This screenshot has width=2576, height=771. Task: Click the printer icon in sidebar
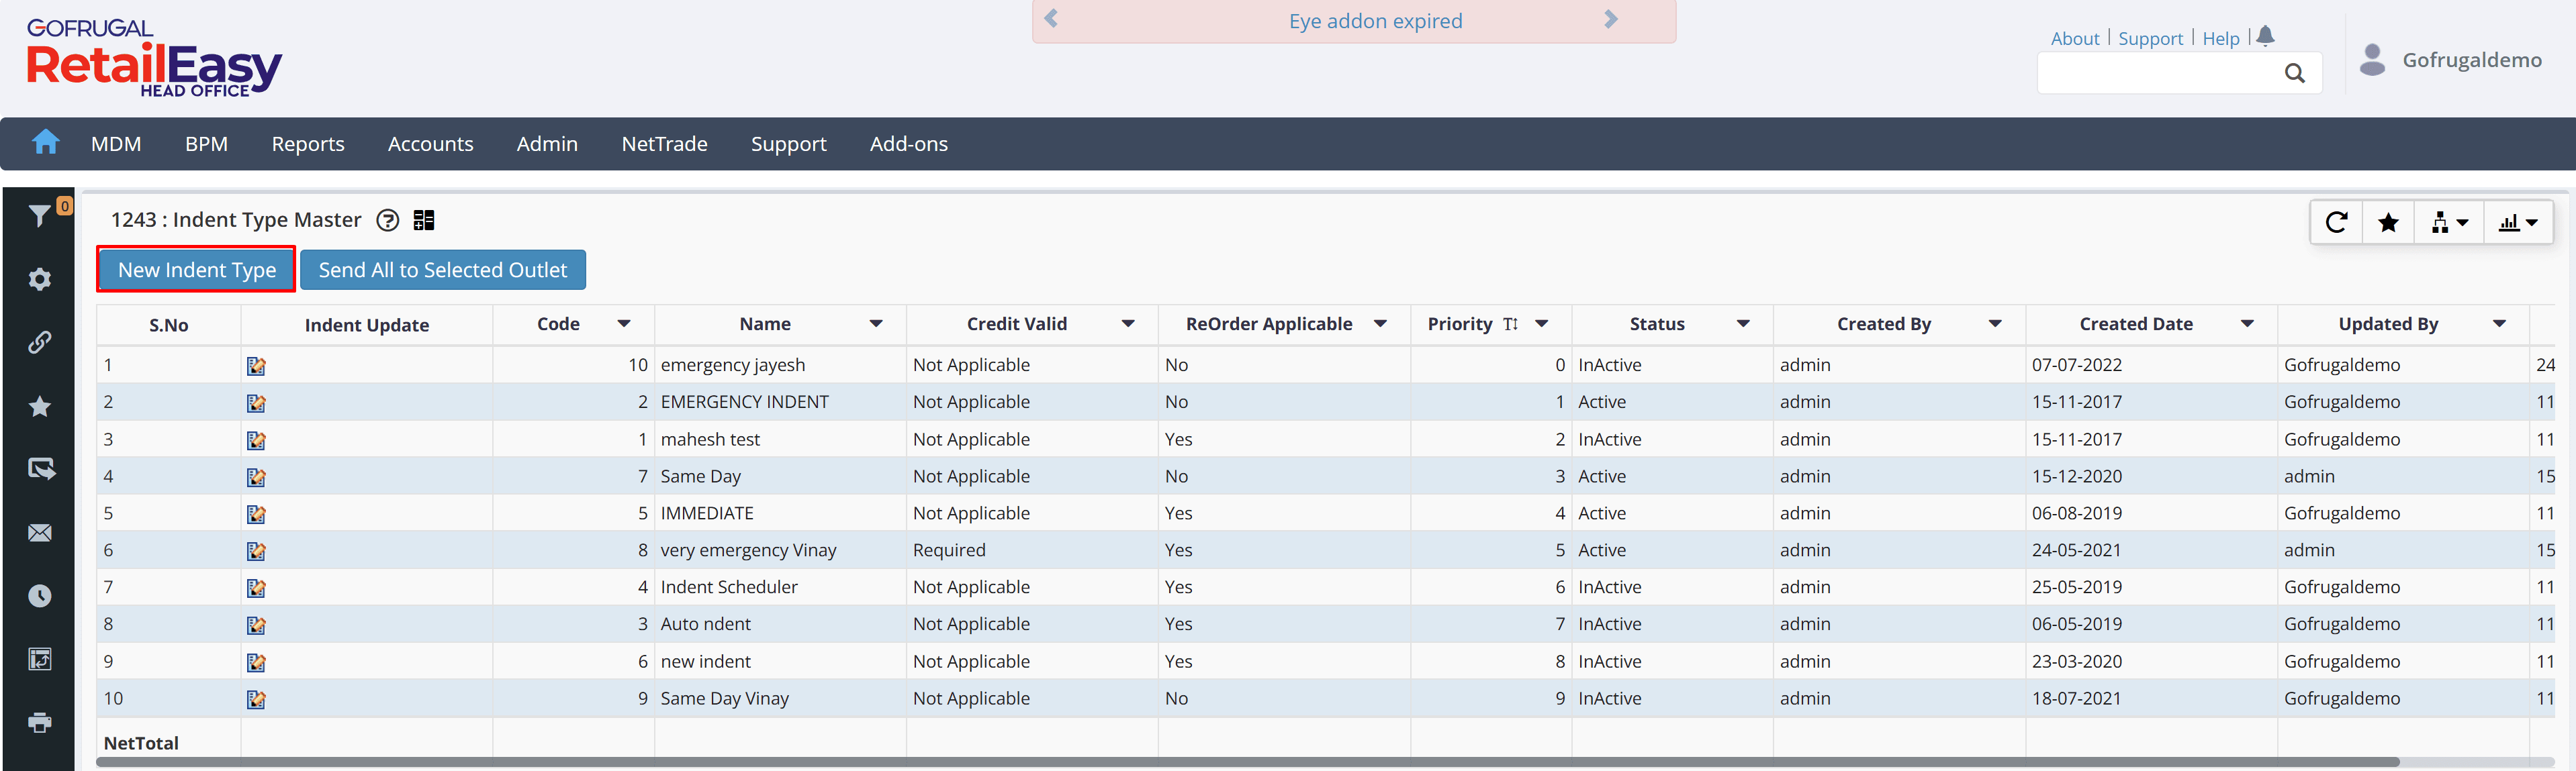coord(40,722)
